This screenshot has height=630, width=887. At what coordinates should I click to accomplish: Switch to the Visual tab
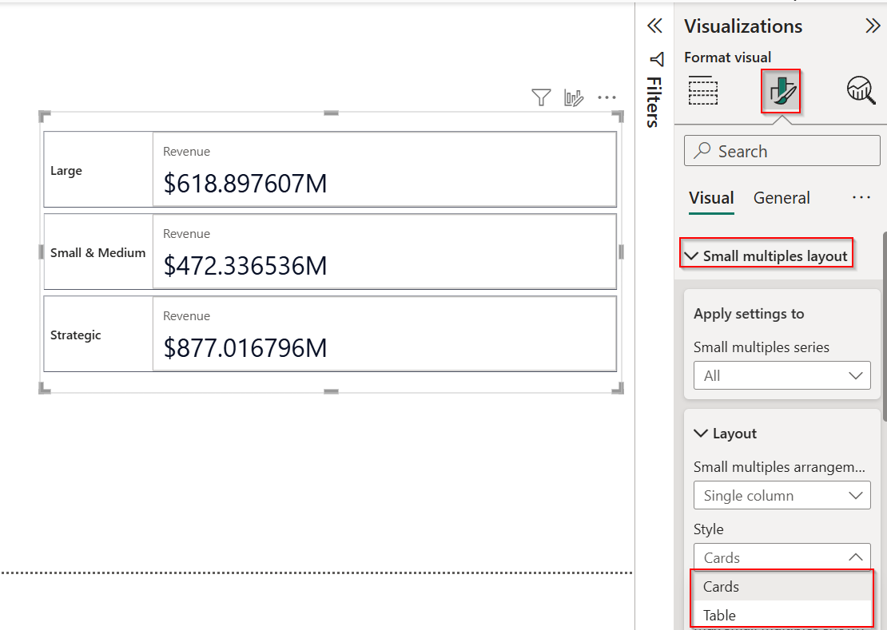pos(711,198)
